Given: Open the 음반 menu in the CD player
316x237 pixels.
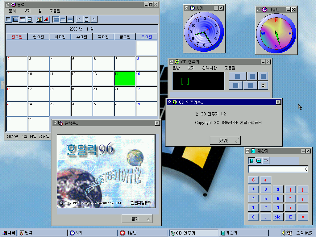Looking at the screenshot, I should pyautogui.click(x=176, y=68).
